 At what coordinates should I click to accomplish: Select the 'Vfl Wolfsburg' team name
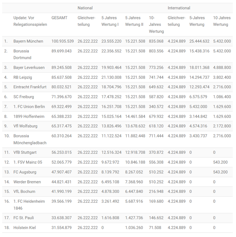[25, 126]
